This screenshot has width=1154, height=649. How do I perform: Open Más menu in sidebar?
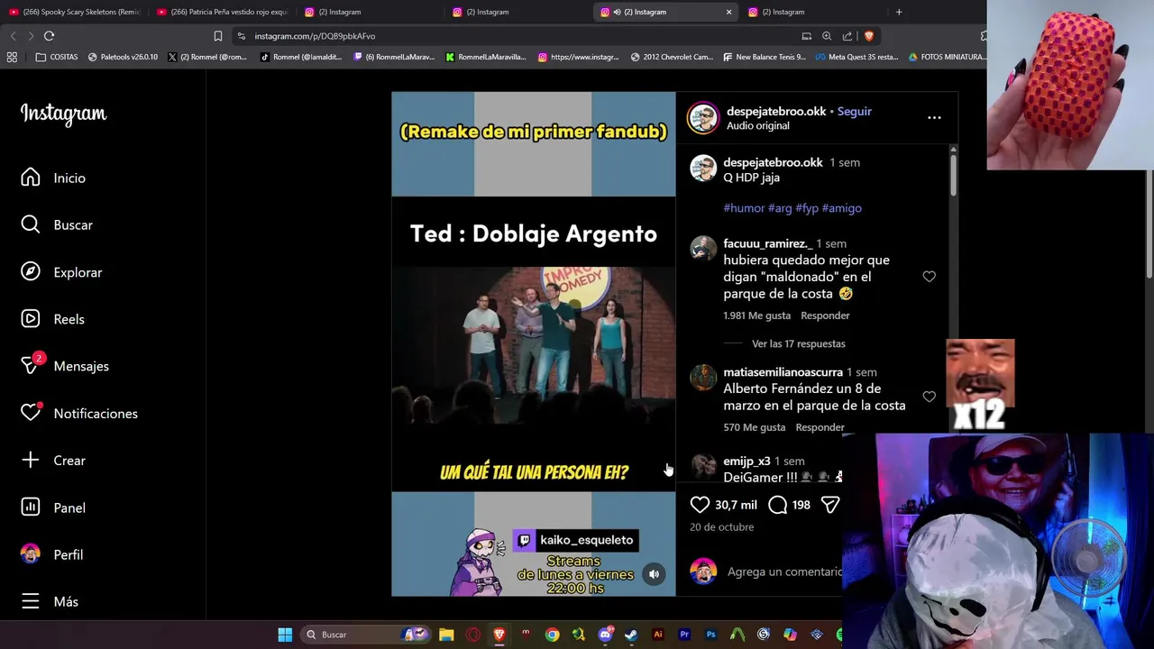[50, 601]
